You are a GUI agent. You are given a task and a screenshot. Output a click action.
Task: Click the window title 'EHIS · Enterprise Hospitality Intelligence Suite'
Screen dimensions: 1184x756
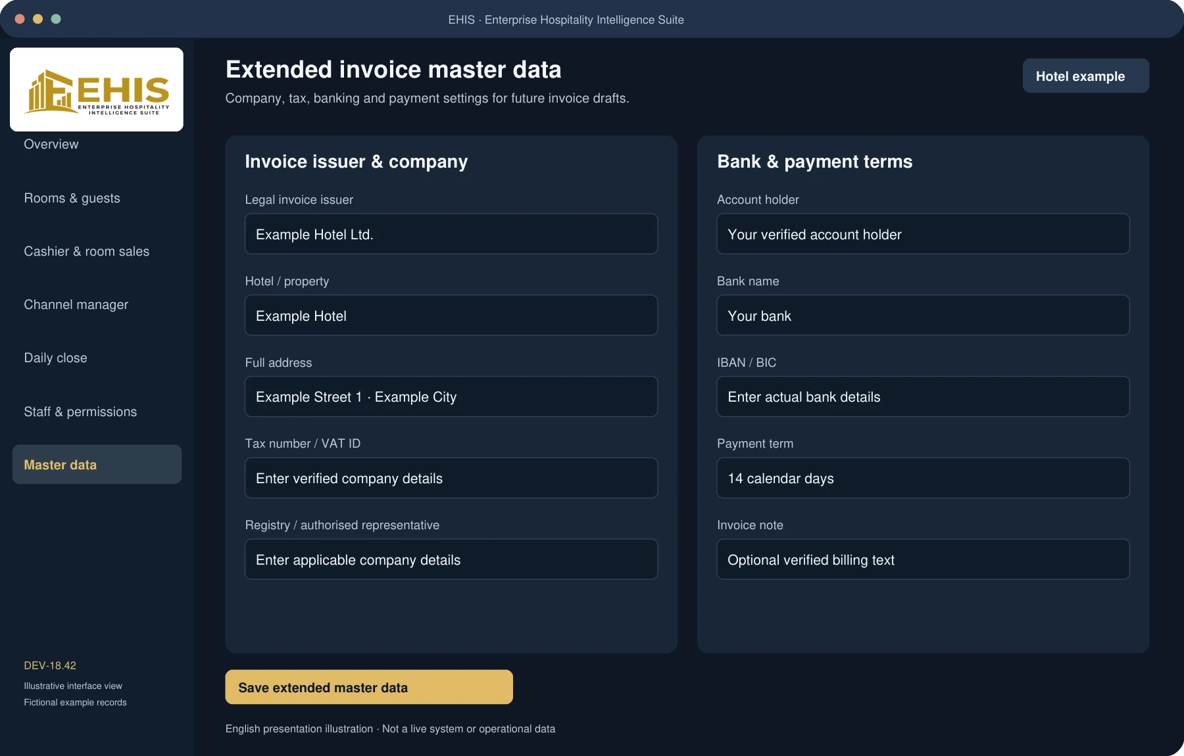[x=566, y=20]
